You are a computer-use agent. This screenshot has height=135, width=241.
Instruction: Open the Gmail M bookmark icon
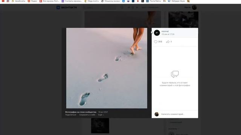[165, 1]
